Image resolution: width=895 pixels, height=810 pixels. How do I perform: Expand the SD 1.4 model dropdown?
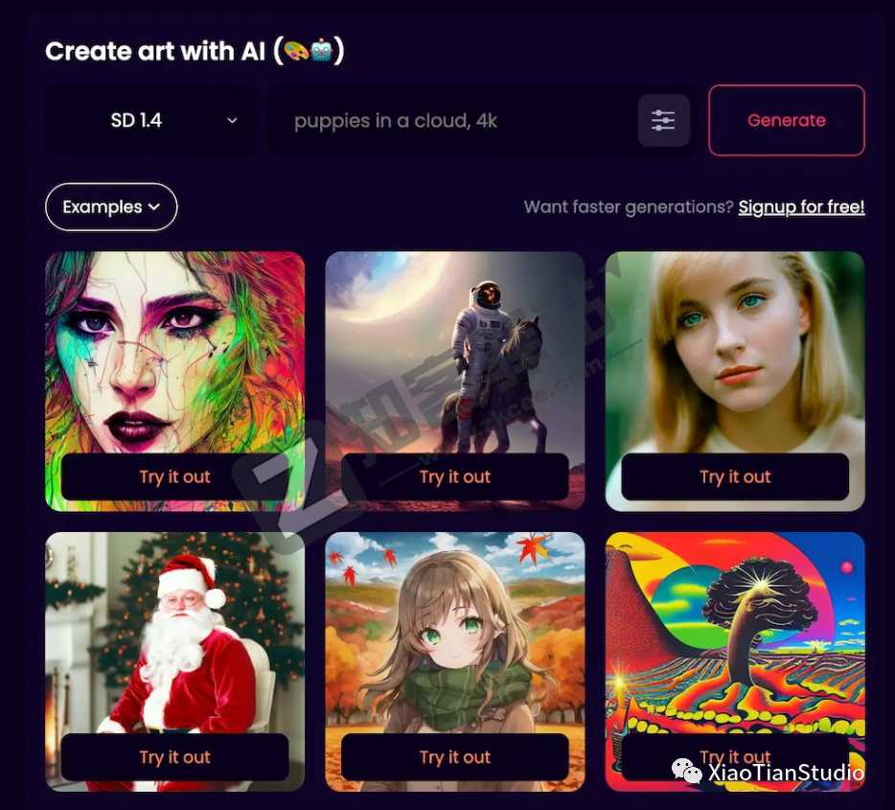point(150,121)
